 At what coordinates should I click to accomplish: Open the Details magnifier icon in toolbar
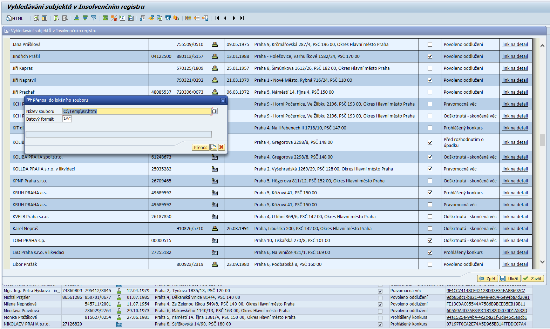coord(36,18)
